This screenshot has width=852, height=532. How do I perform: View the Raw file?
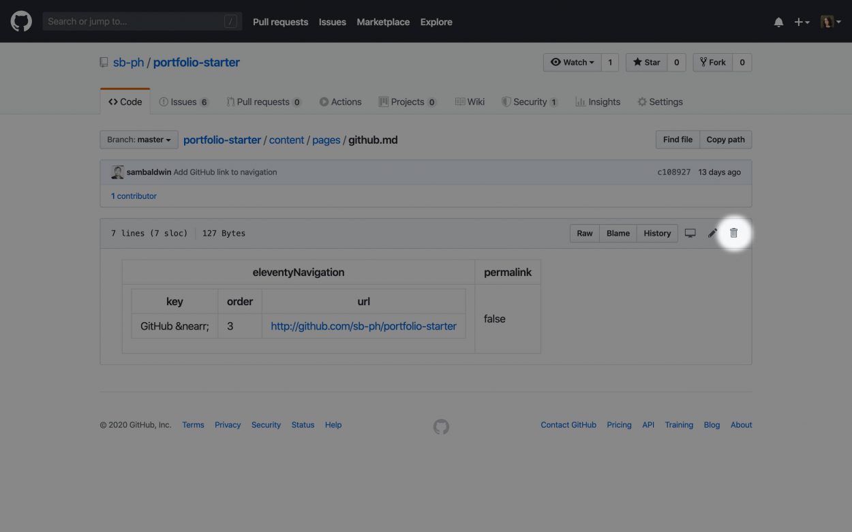tap(585, 233)
